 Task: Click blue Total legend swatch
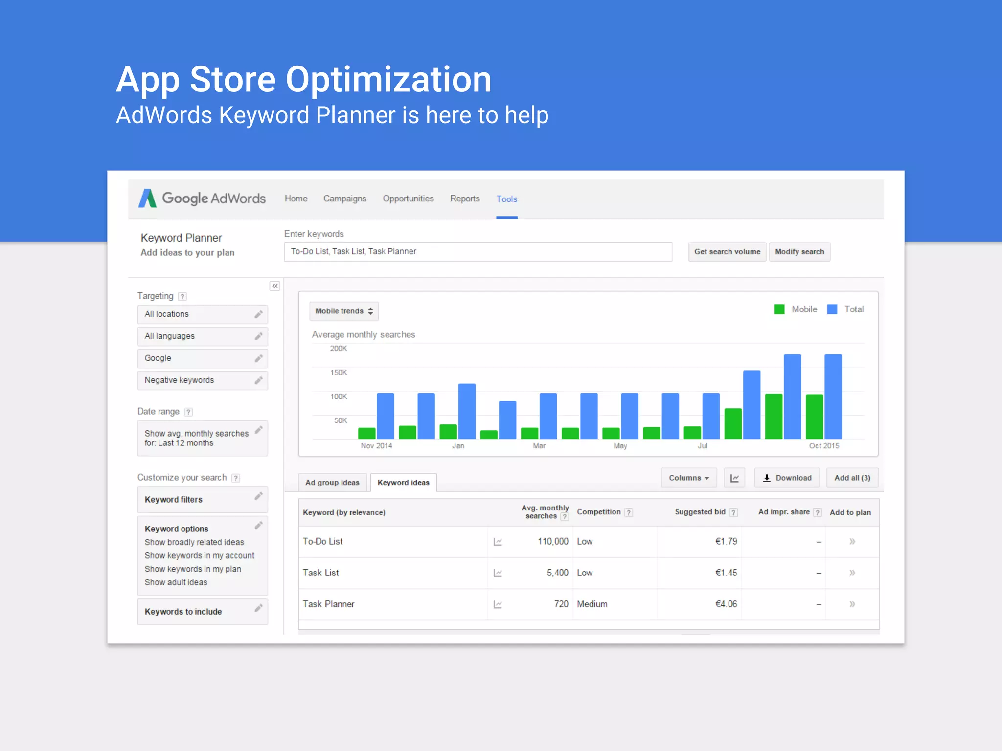(x=832, y=309)
